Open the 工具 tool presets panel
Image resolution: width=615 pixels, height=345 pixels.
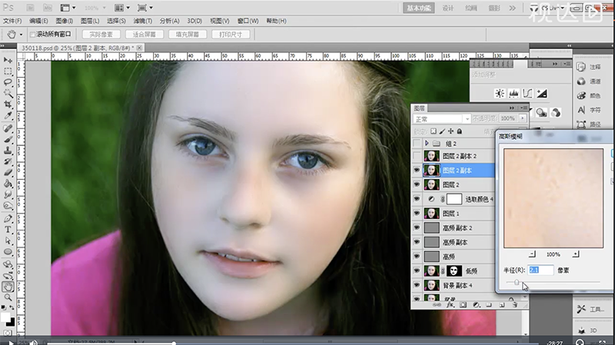[x=590, y=310]
